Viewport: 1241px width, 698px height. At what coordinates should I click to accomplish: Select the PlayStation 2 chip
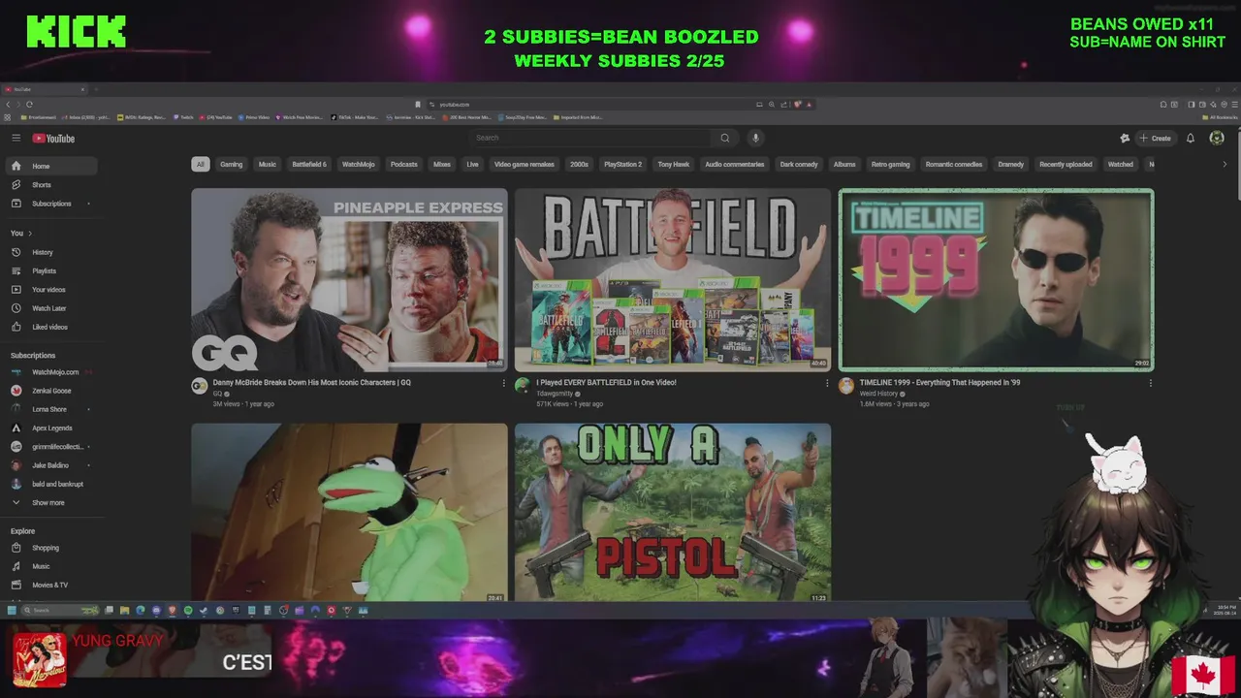pos(623,164)
